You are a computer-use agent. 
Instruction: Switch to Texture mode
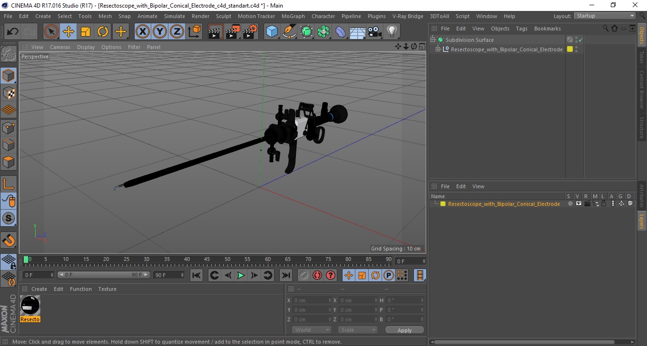[9, 93]
